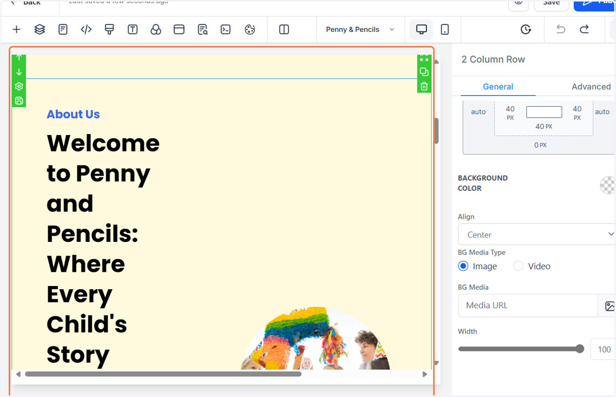Click the scroll right arrow of canvas

[425, 374]
